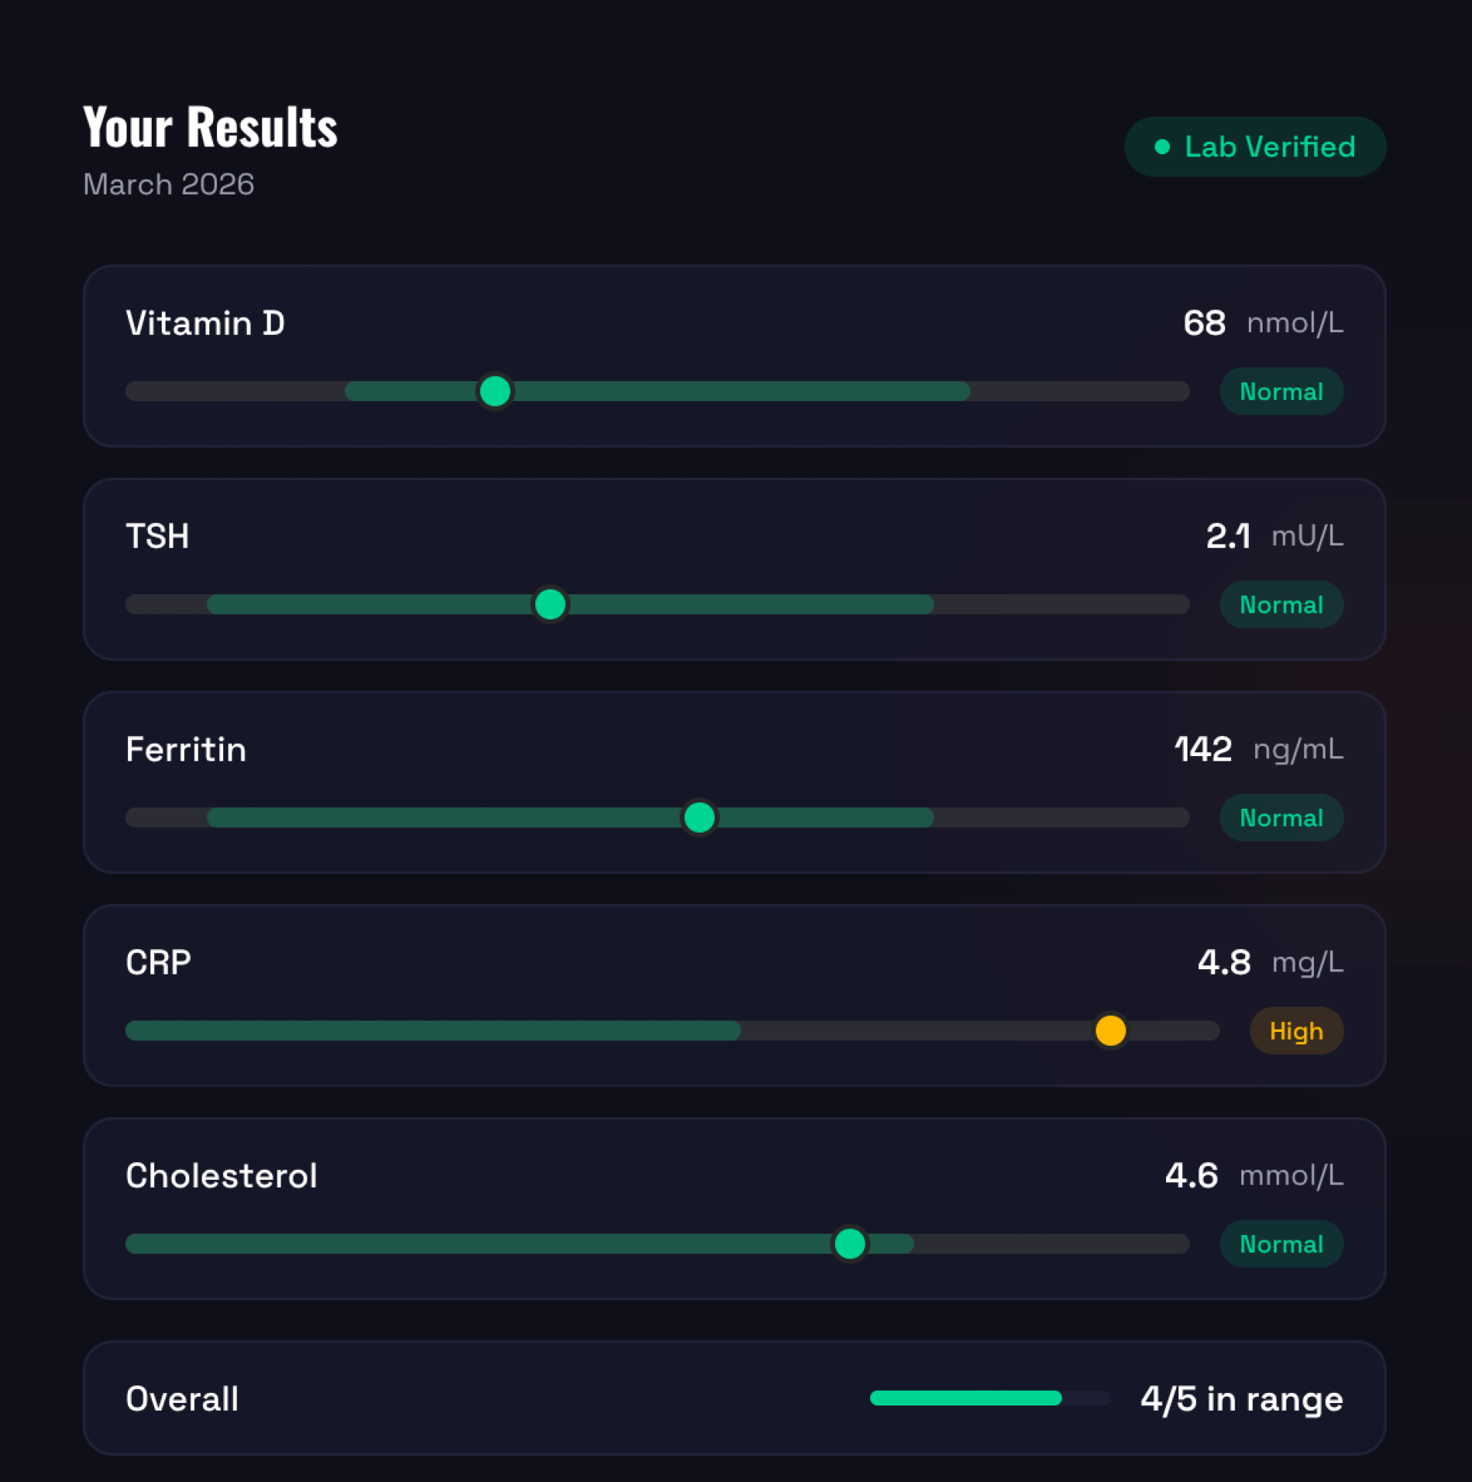The height and width of the screenshot is (1482, 1472).
Task: Click the March 2026 date label
Action: (x=169, y=184)
